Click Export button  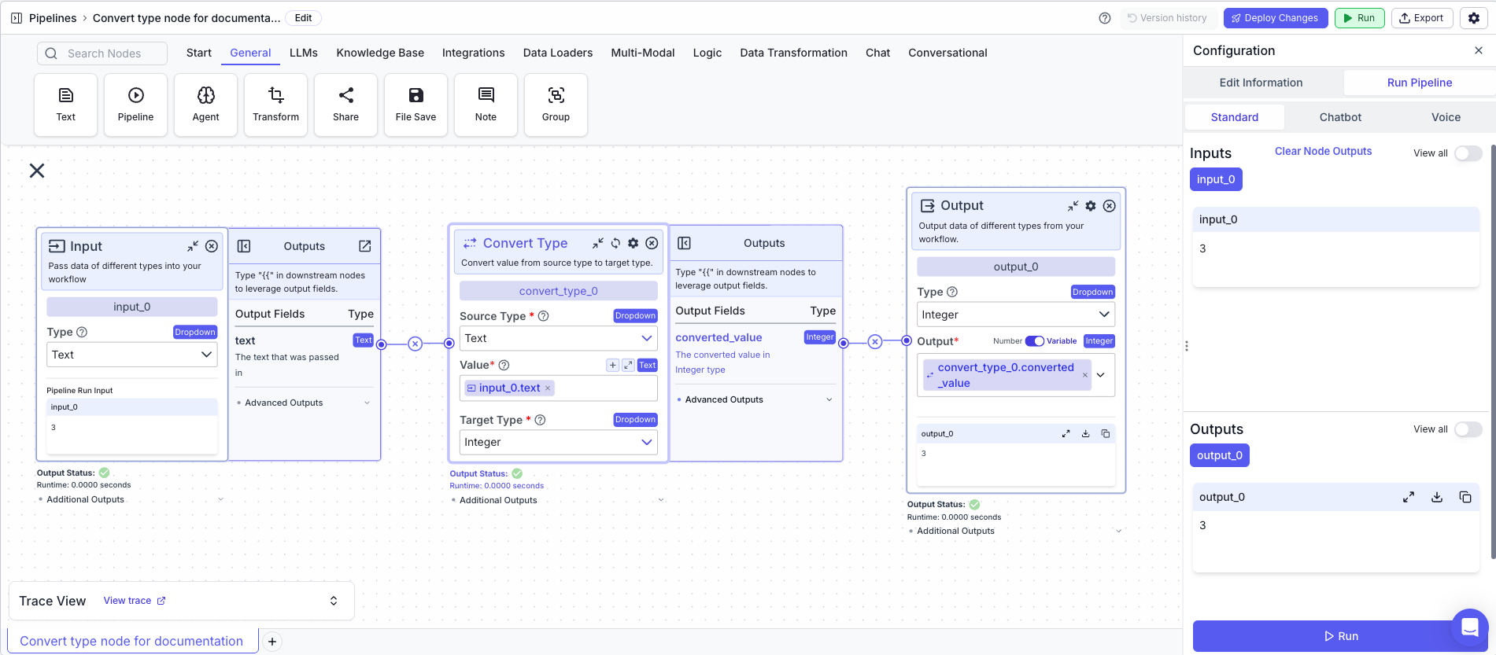pyautogui.click(x=1422, y=18)
